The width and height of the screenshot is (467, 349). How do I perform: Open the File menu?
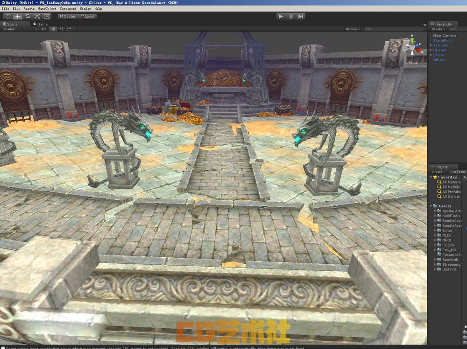click(x=5, y=8)
